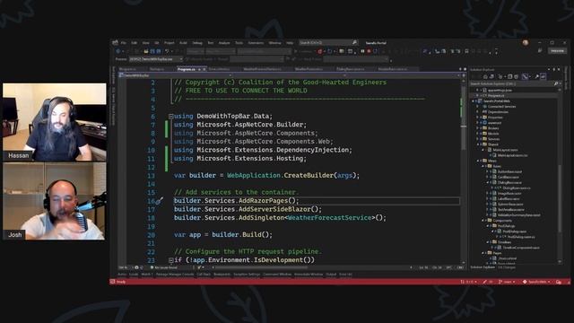Collapse the using directives block at line 6
Viewport: 574px width, 323px height.
pyautogui.click(x=171, y=117)
